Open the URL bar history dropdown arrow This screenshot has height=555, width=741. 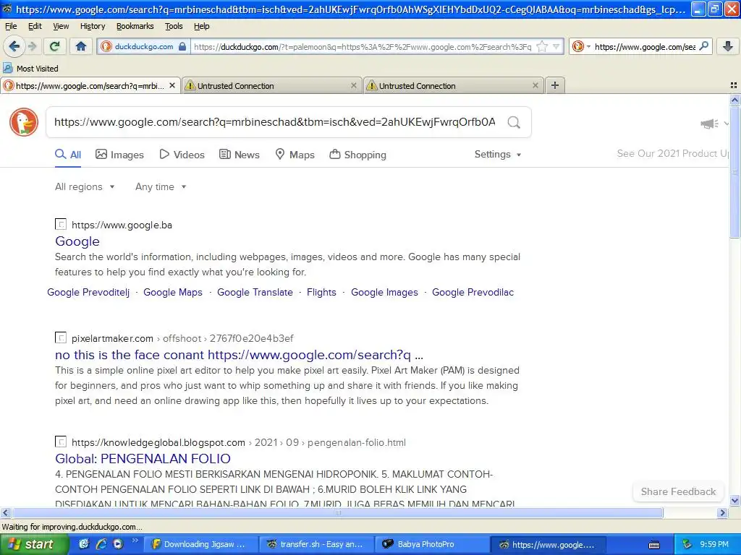[556, 46]
